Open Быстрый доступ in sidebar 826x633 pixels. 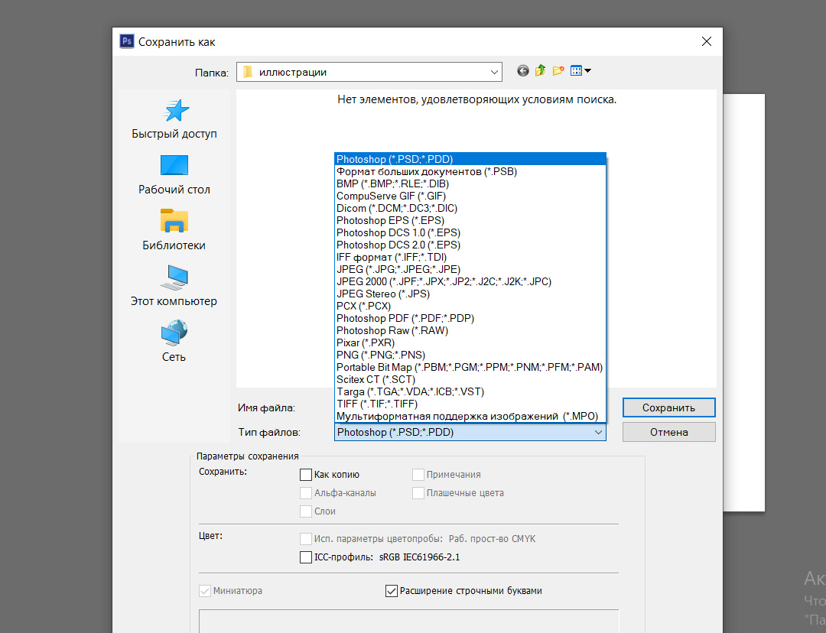[174, 120]
